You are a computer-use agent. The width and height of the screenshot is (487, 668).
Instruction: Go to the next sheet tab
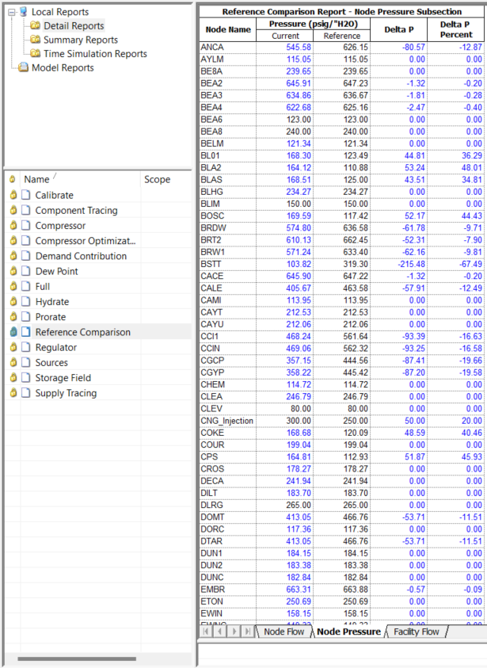[x=234, y=632]
